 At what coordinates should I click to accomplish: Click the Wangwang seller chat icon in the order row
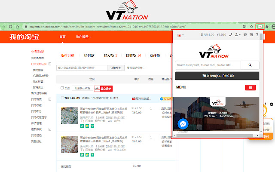tap(134, 98)
